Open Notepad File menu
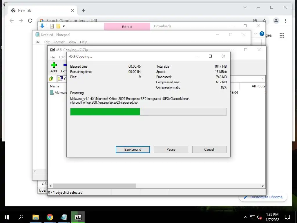The height and width of the screenshot is (223, 297). (37, 42)
